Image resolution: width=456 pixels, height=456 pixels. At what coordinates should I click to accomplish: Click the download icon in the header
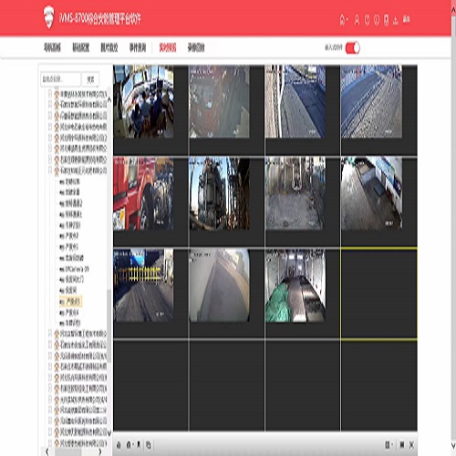point(395,20)
